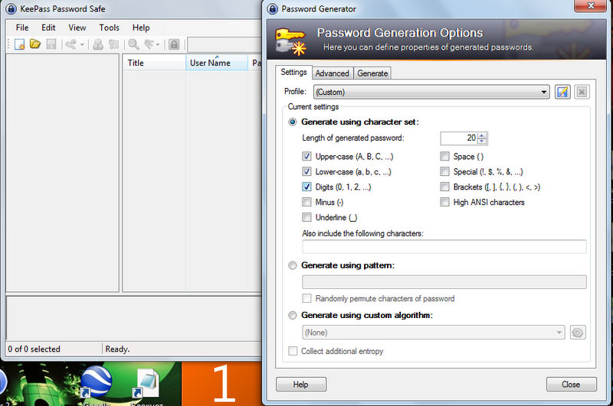Enable the Minus (-) checkbox
Screen dimensions: 613x406
[307, 202]
